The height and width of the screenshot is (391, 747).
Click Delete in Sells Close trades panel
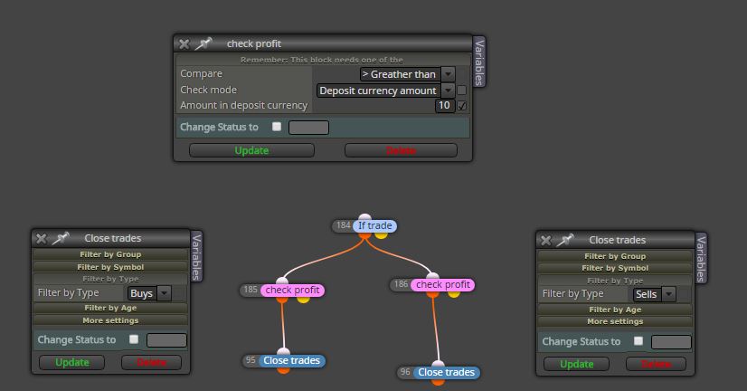tap(656, 364)
